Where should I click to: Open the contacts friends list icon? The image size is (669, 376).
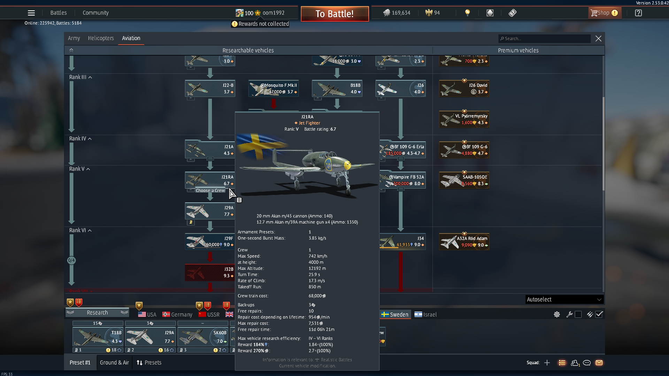(575, 363)
